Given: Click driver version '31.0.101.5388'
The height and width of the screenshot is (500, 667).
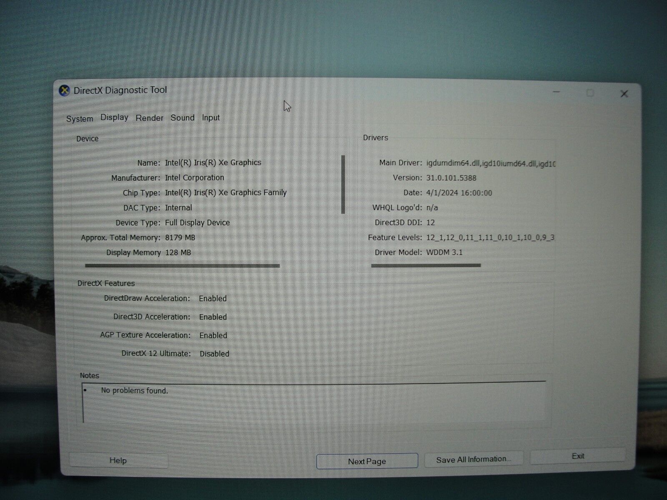Looking at the screenshot, I should (451, 178).
